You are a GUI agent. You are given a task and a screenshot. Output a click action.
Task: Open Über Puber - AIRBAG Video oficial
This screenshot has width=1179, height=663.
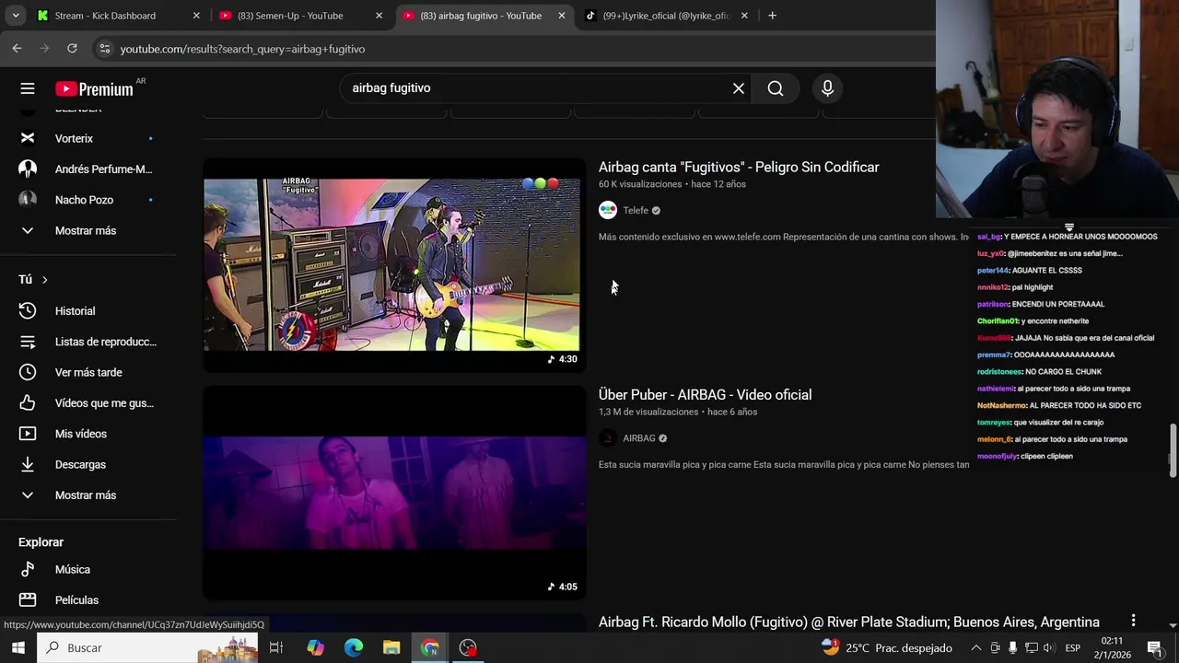point(705,395)
